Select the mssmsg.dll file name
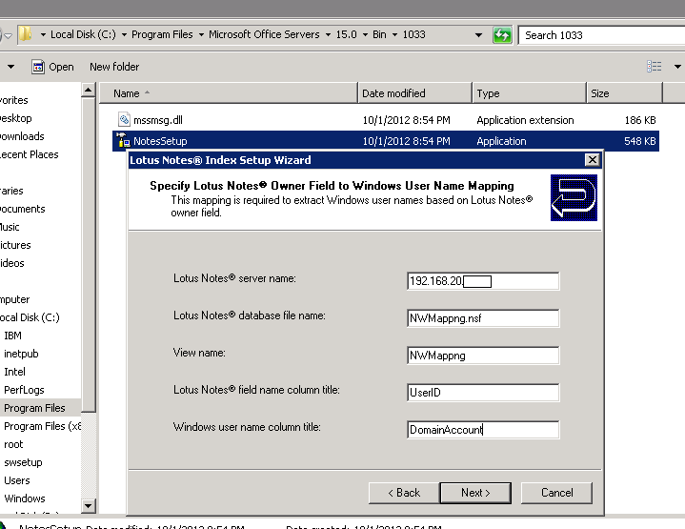The image size is (685, 529). [x=158, y=120]
